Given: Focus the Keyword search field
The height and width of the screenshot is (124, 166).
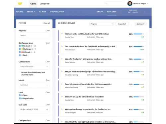Looking at the screenshot, I should coord(34,35).
